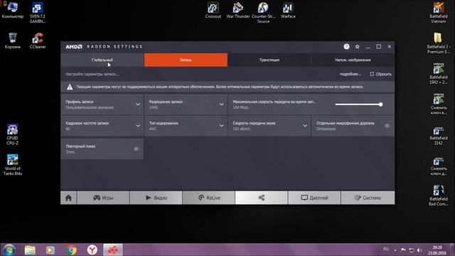Show hidden system tray icons

pos(395,250)
